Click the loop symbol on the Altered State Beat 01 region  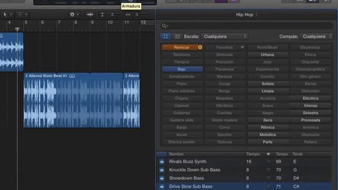point(72,76)
